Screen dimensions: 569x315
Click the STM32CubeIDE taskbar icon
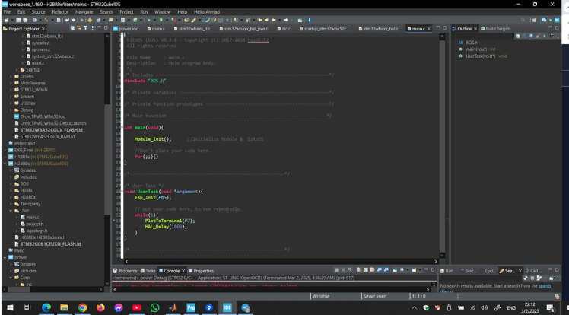click(227, 307)
